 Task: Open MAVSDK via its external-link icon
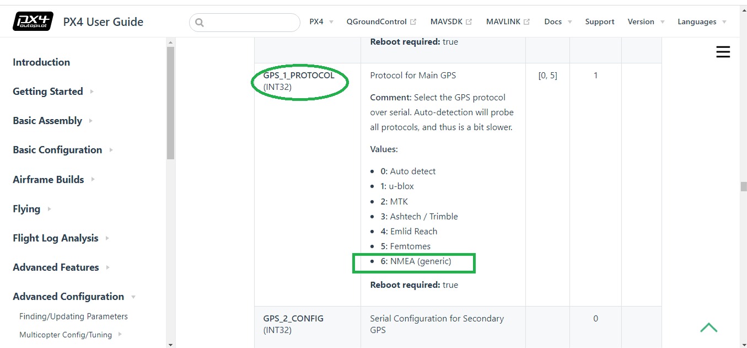[469, 21]
